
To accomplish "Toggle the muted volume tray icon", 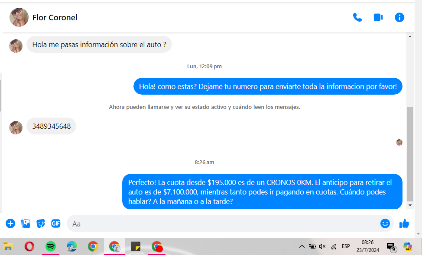I will [x=322, y=246].
